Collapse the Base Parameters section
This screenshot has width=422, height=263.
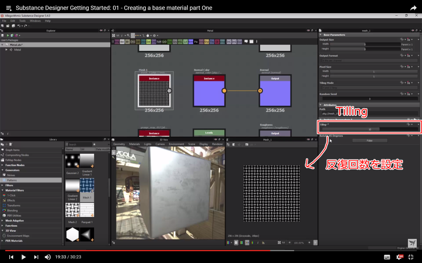(x=320, y=35)
